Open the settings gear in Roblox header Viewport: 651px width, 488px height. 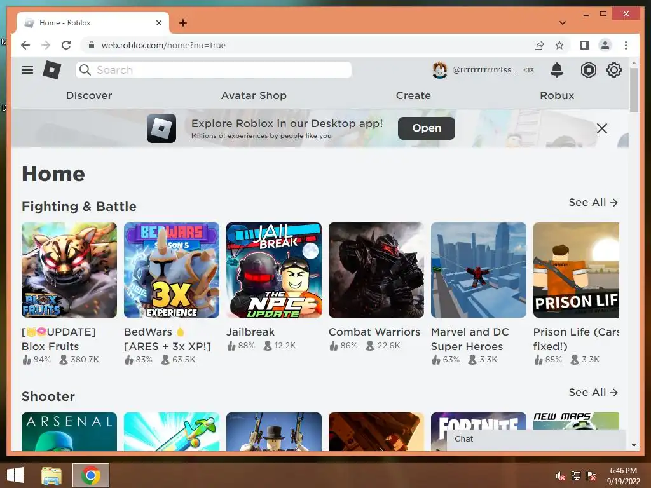613,70
